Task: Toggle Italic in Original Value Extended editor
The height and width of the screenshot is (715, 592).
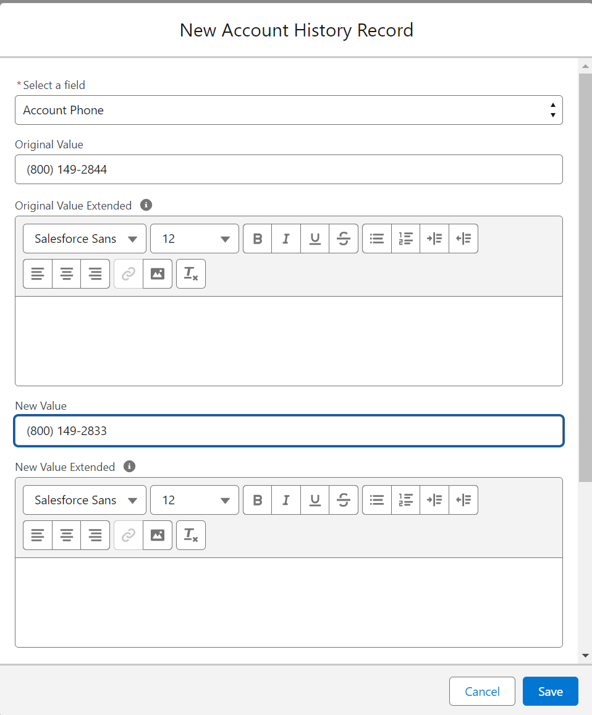Action: [286, 239]
